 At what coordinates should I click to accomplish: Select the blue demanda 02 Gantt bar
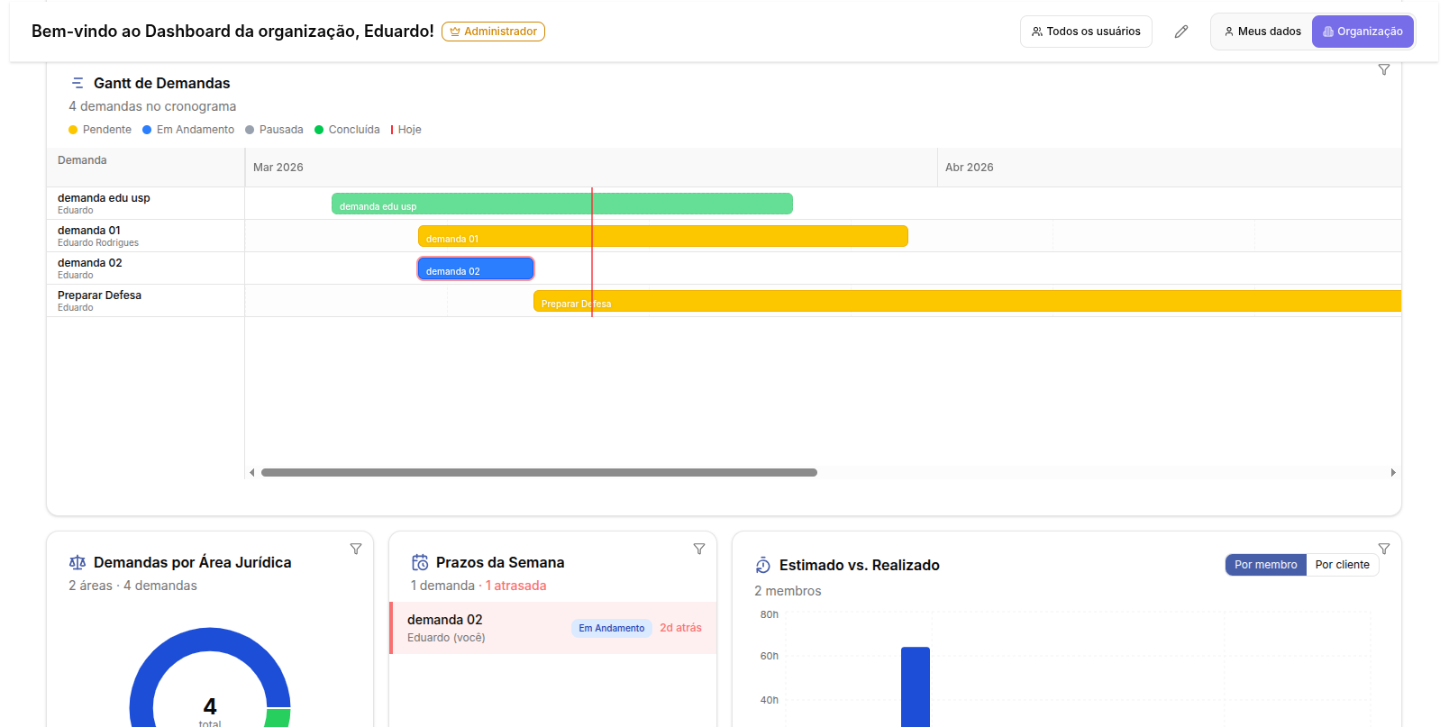pyautogui.click(x=476, y=268)
